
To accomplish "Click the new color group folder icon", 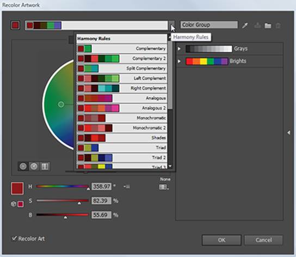I will point(268,26).
